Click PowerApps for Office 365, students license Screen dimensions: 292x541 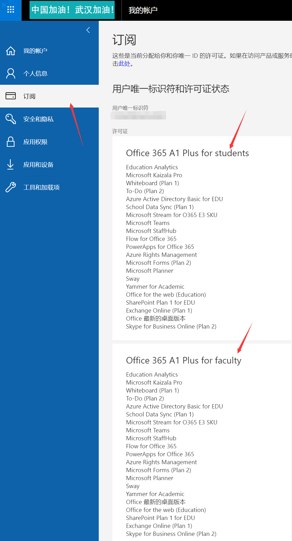[160, 247]
